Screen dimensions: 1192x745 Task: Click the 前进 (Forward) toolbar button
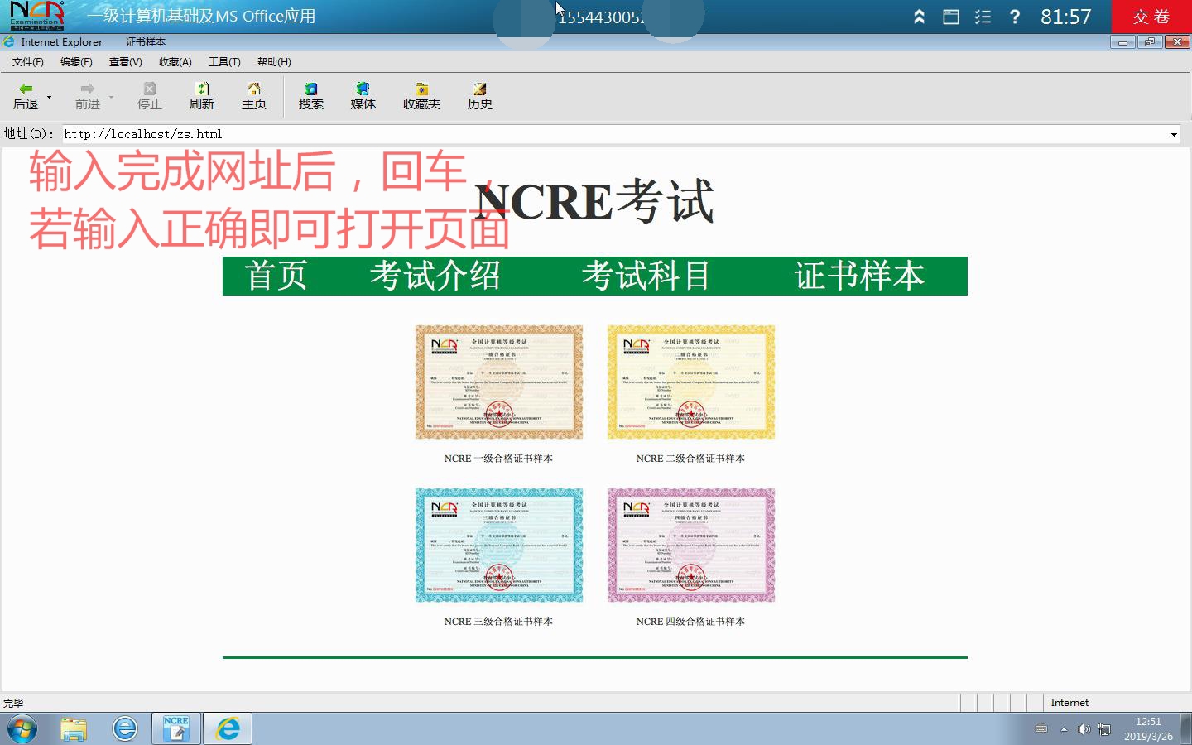tap(88, 96)
